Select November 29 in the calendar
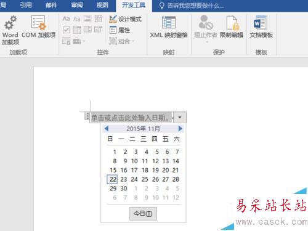 click(113, 188)
